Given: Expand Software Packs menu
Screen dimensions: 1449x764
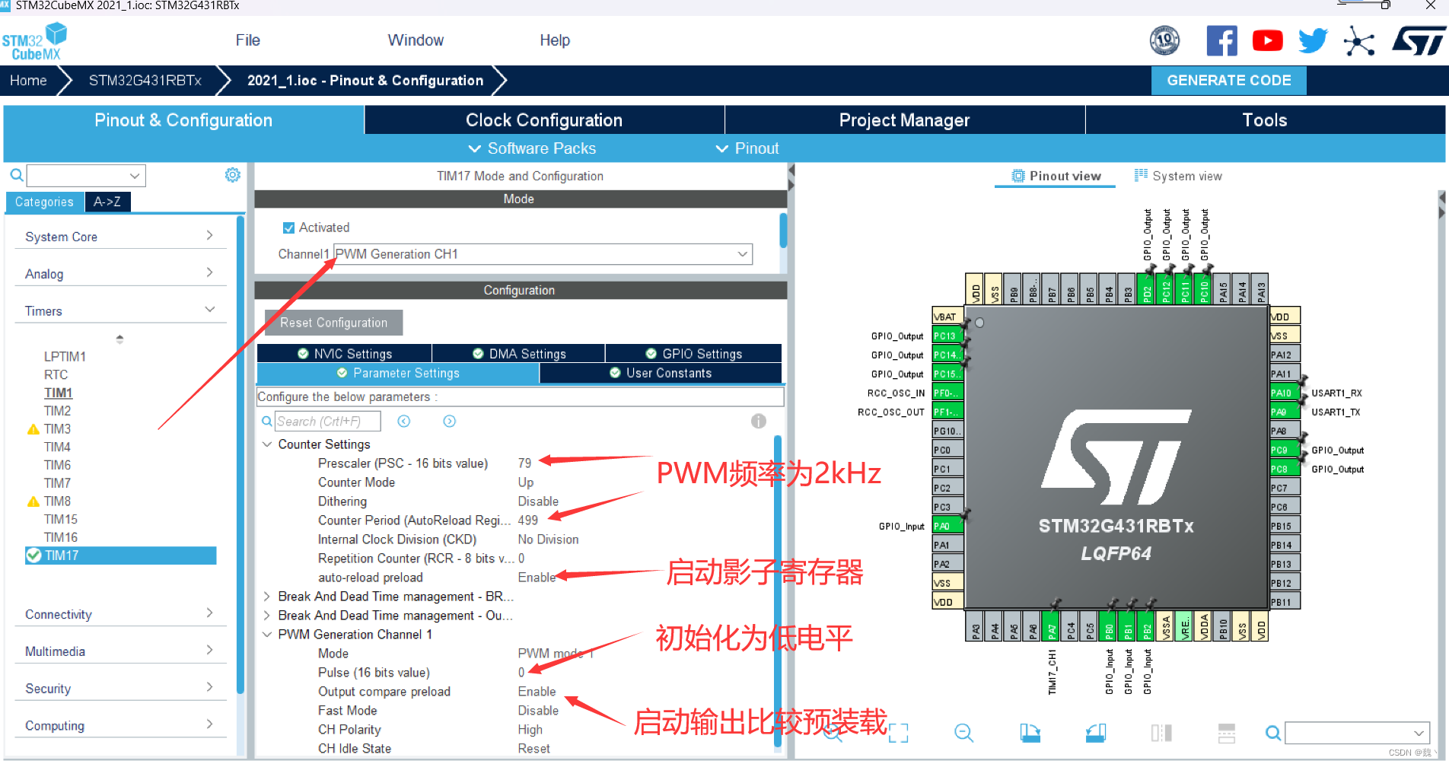Looking at the screenshot, I should [x=532, y=148].
